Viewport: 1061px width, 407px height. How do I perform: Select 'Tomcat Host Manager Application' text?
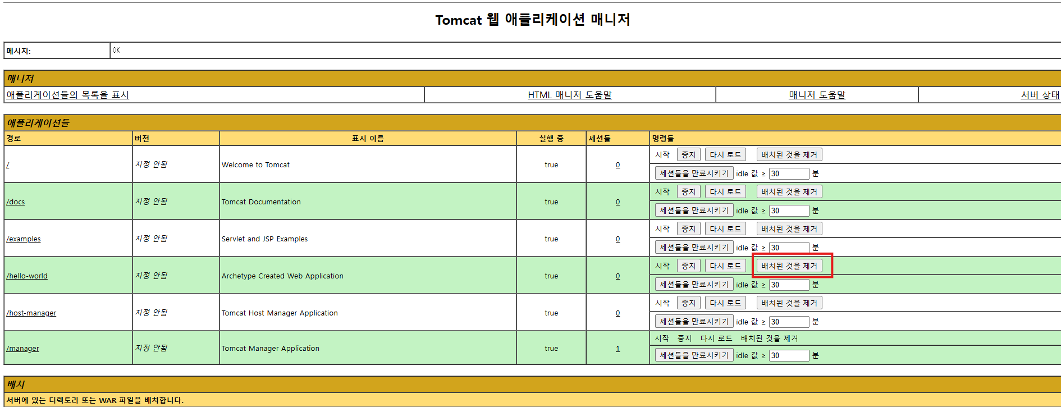click(280, 313)
